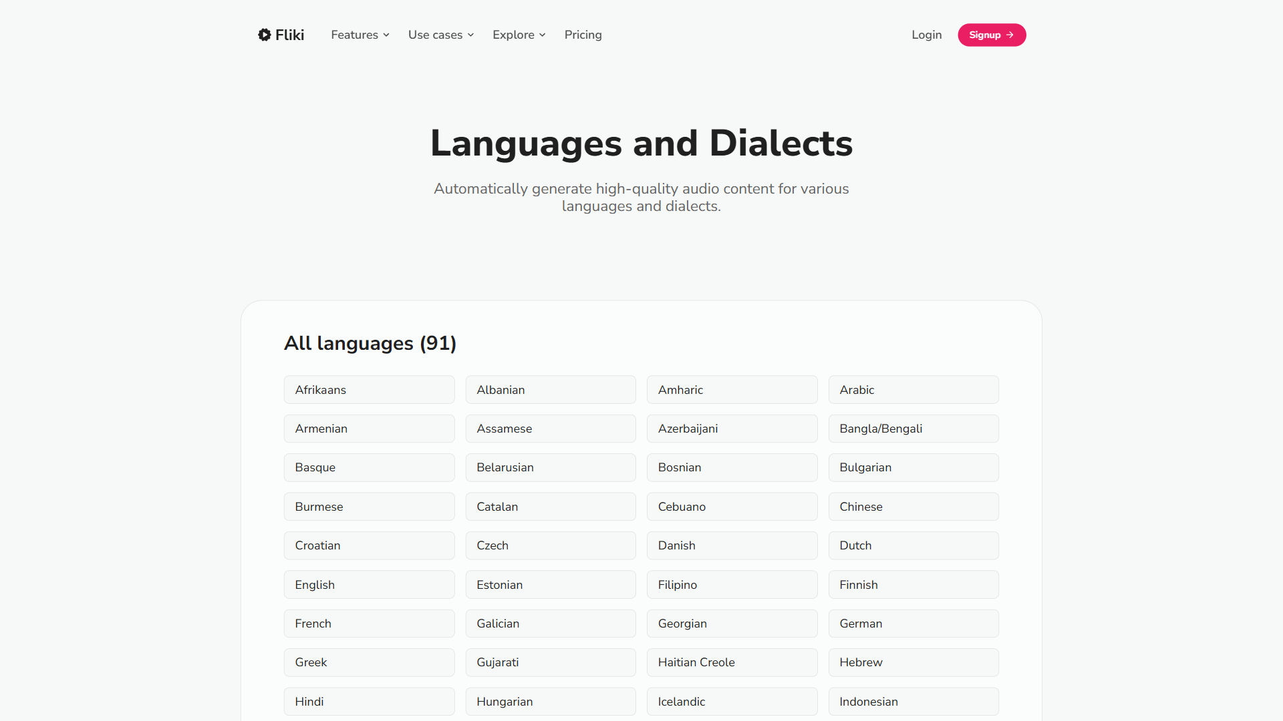Viewport: 1283px width, 721px height.
Task: Expand the Explore menu
Action: [x=519, y=35]
